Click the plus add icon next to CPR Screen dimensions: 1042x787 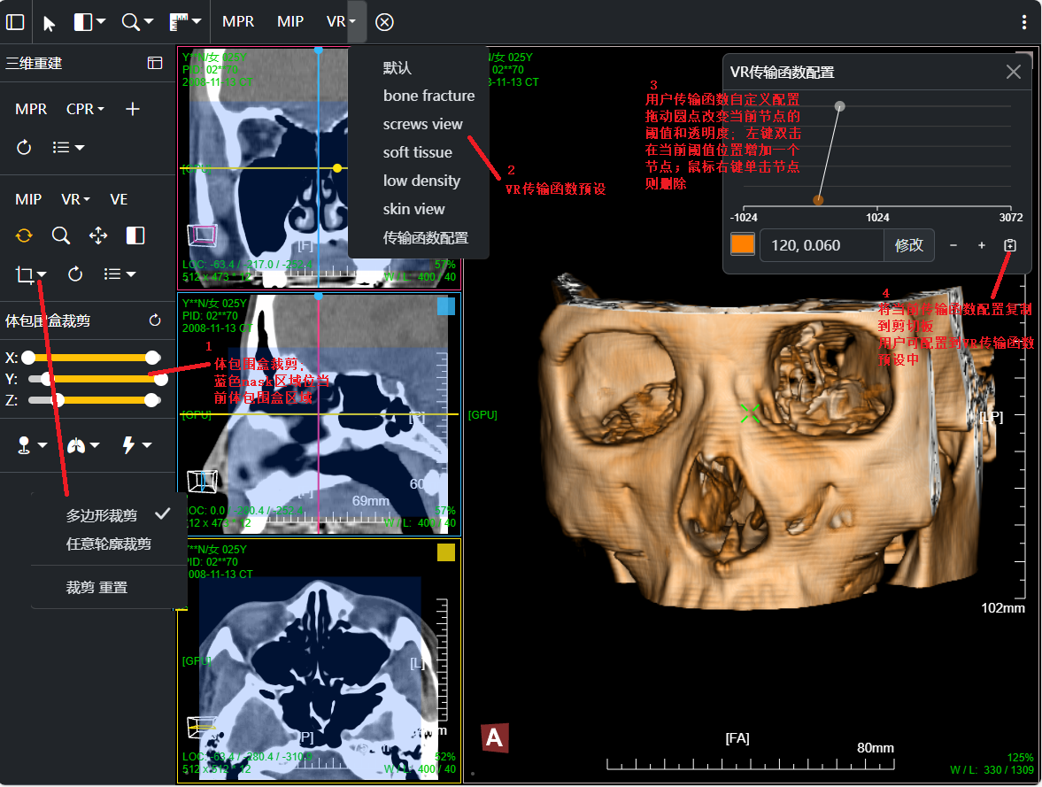click(132, 109)
